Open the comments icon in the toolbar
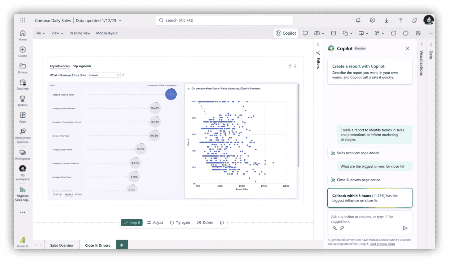 305,33
